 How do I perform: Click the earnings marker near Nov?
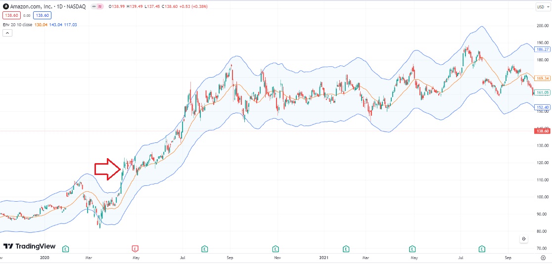[x=276, y=249]
